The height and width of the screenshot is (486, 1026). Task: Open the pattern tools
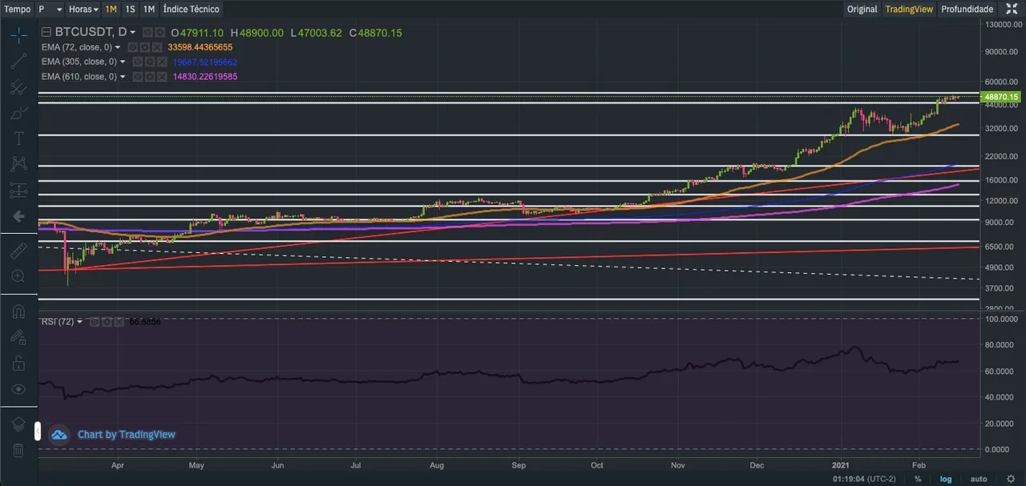click(x=18, y=164)
